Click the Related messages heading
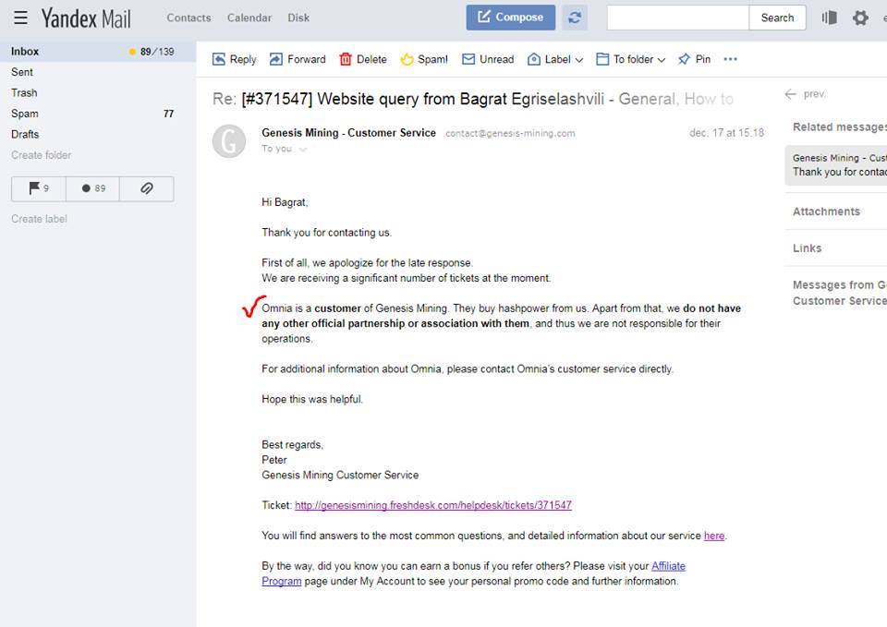The width and height of the screenshot is (887, 627). click(840, 127)
